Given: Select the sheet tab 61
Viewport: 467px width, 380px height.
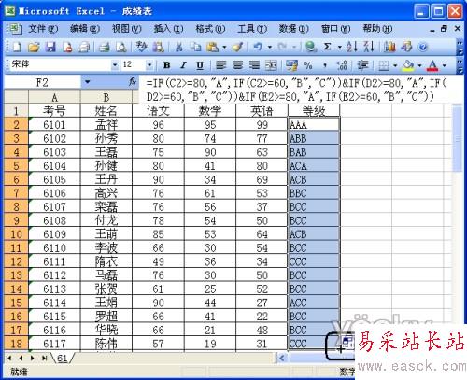Looking at the screenshot, I should point(63,358).
